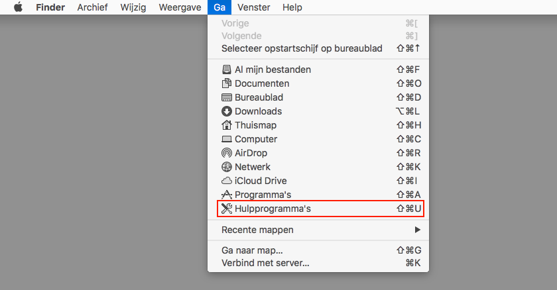Open the Archief menu
This screenshot has height=290, width=557.
[92, 7]
